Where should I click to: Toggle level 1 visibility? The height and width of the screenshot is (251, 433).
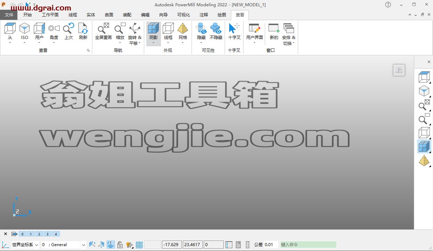pos(31,234)
